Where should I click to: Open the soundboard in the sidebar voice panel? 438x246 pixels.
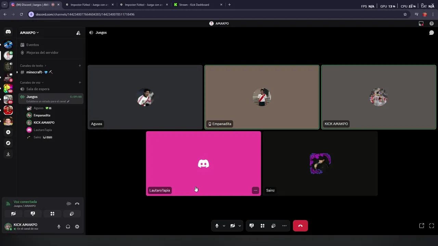pos(72,214)
